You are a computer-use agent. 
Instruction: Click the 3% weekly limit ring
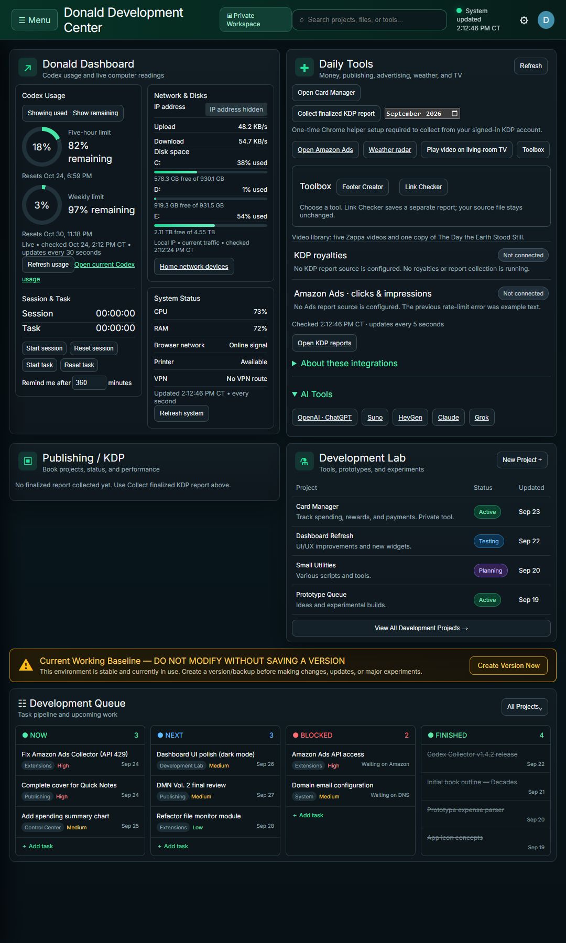[42, 205]
